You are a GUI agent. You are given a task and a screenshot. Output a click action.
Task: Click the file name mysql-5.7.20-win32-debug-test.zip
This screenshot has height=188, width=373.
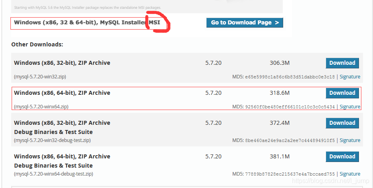point(52,140)
